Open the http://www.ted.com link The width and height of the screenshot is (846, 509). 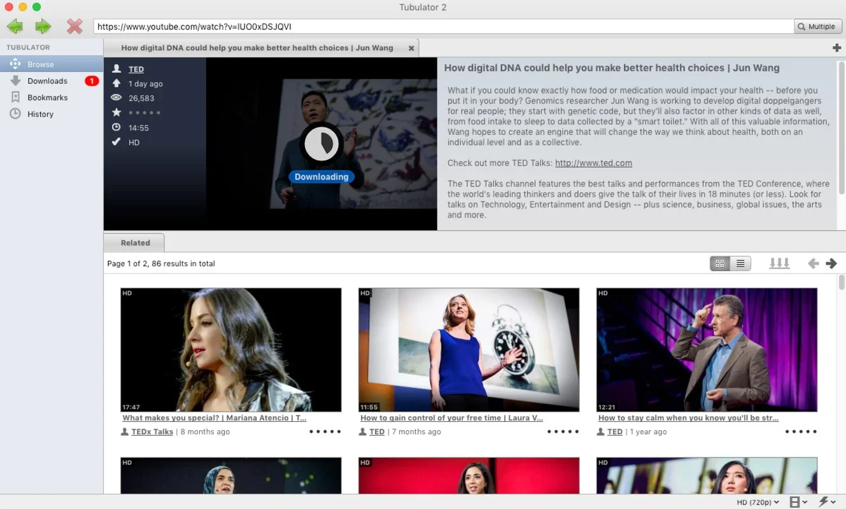pos(593,163)
